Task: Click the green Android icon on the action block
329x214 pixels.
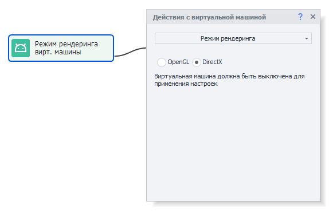Action: click(x=21, y=48)
